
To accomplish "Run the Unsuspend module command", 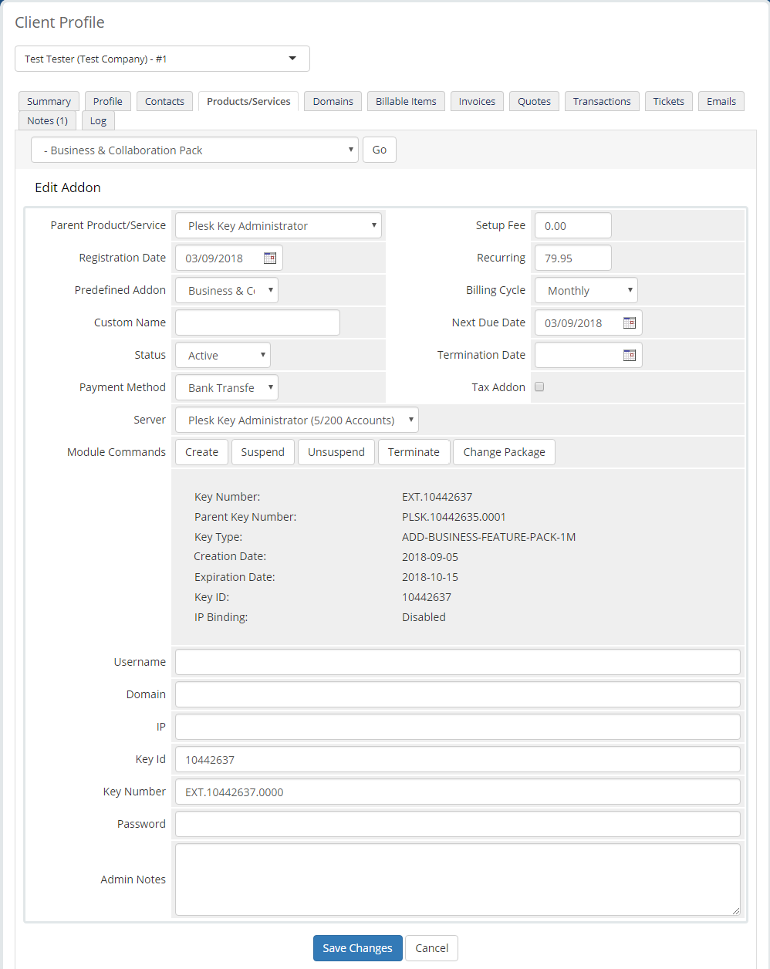I will (336, 452).
